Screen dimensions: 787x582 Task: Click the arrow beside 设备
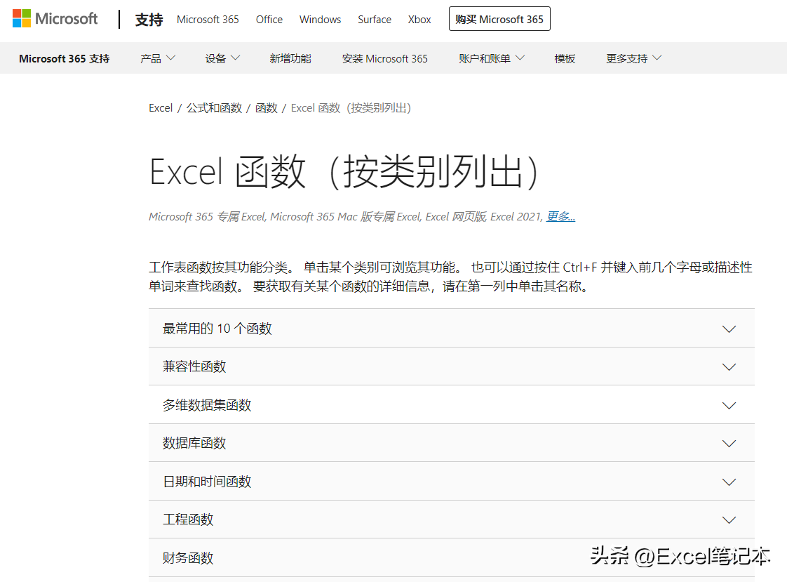coord(236,58)
